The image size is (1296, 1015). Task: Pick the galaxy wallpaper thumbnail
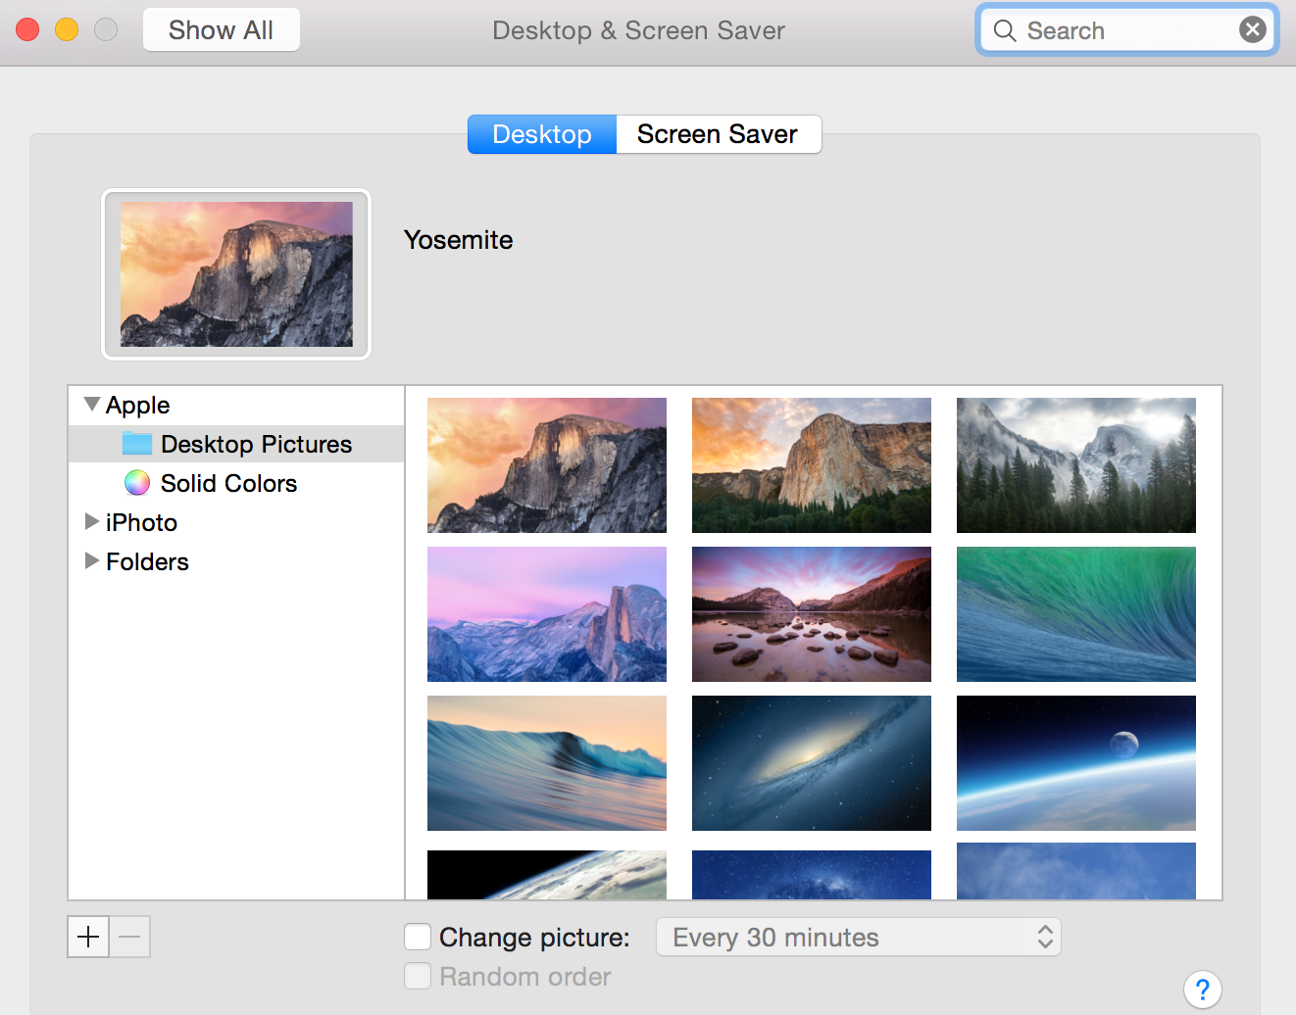click(x=811, y=763)
